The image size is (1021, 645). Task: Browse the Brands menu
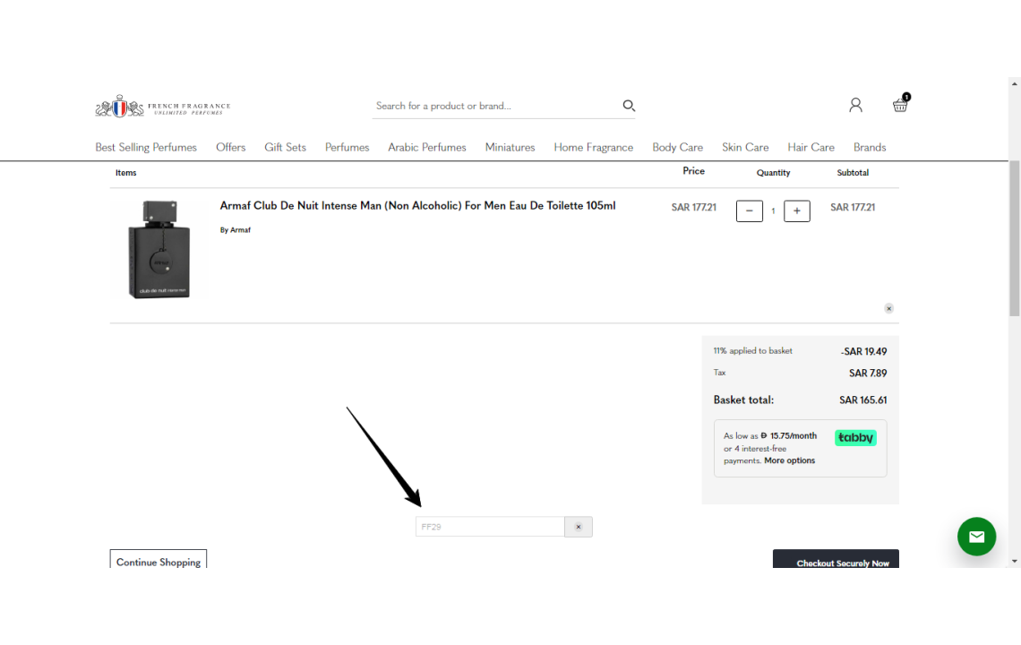[x=870, y=147]
